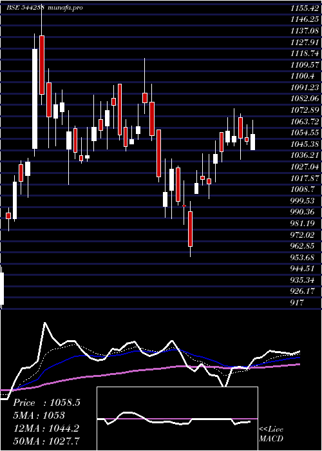
Task: Click the 1137.08 price axis label
Action: (x=305, y=31)
